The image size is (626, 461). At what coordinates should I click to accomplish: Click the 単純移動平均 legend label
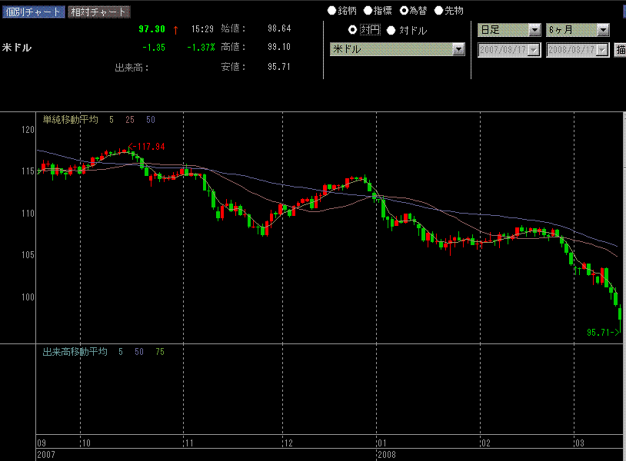(70, 120)
